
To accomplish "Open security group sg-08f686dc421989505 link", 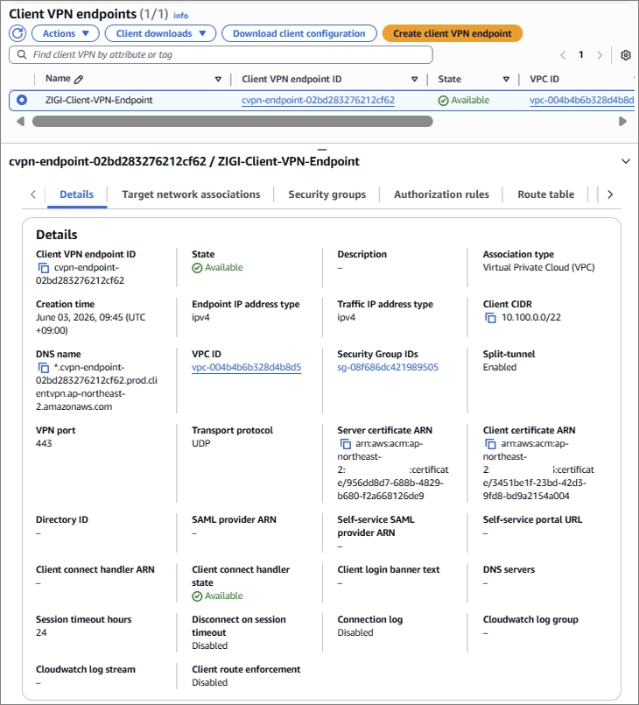I will (x=388, y=367).
